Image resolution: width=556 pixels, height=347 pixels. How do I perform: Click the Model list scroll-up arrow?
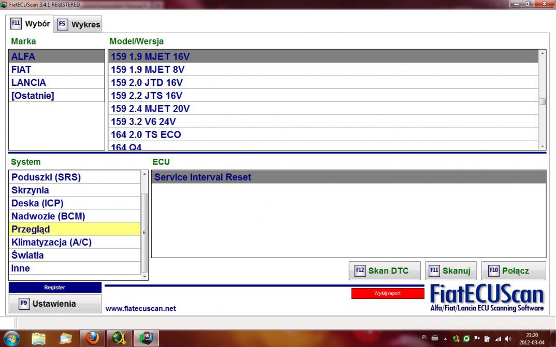tap(542, 53)
